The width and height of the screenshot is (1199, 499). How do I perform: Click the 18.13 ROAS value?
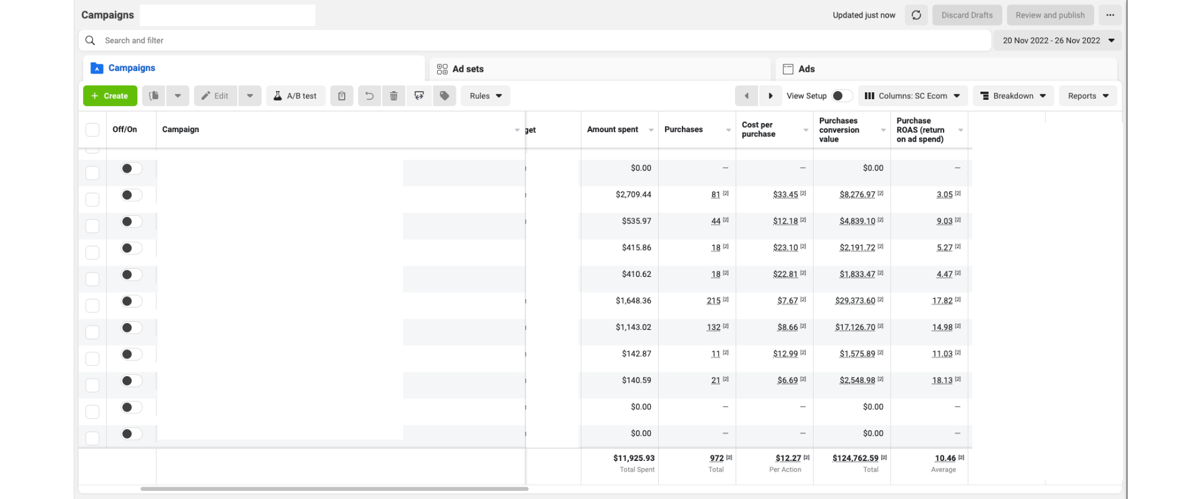942,380
